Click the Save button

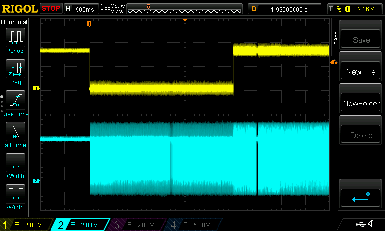point(360,39)
